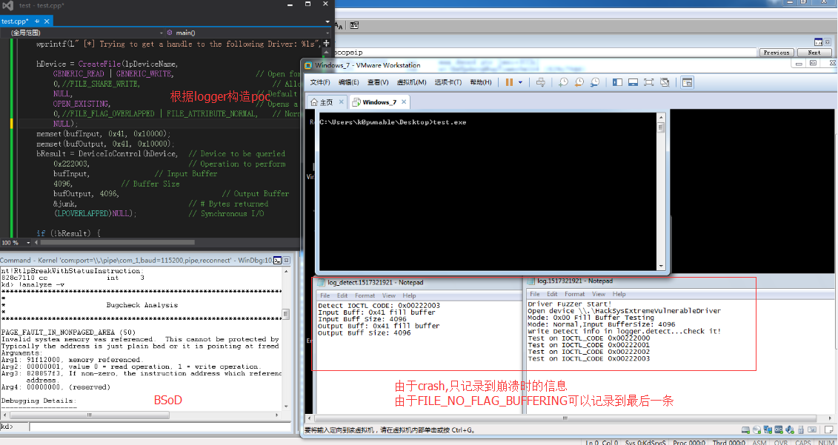Open the 虚拟机(M) menu in VMware
The width and height of the screenshot is (838, 445).
[x=412, y=82]
